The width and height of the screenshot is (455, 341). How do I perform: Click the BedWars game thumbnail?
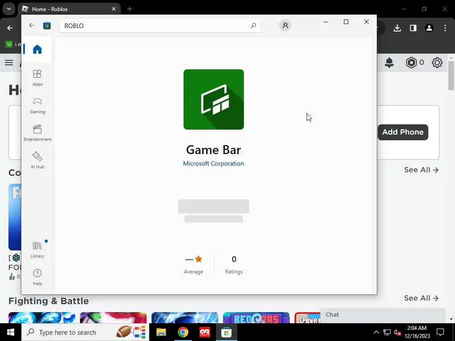[256, 318]
